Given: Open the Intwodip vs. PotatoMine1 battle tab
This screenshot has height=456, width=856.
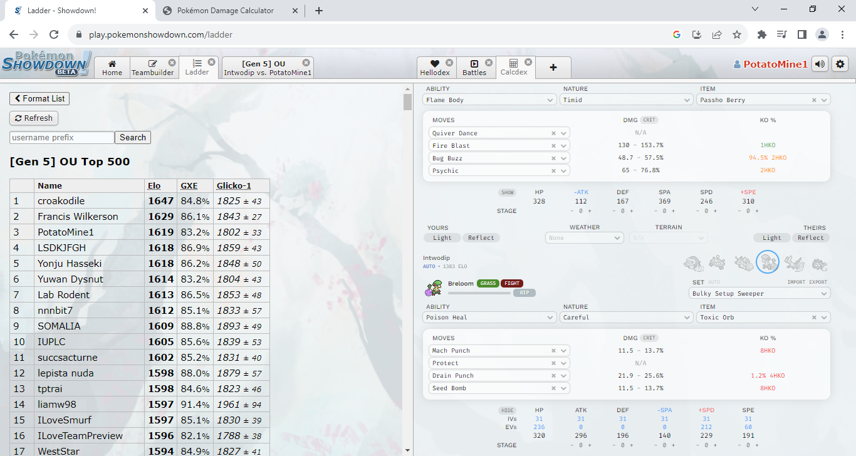Looking at the screenshot, I should point(268,68).
